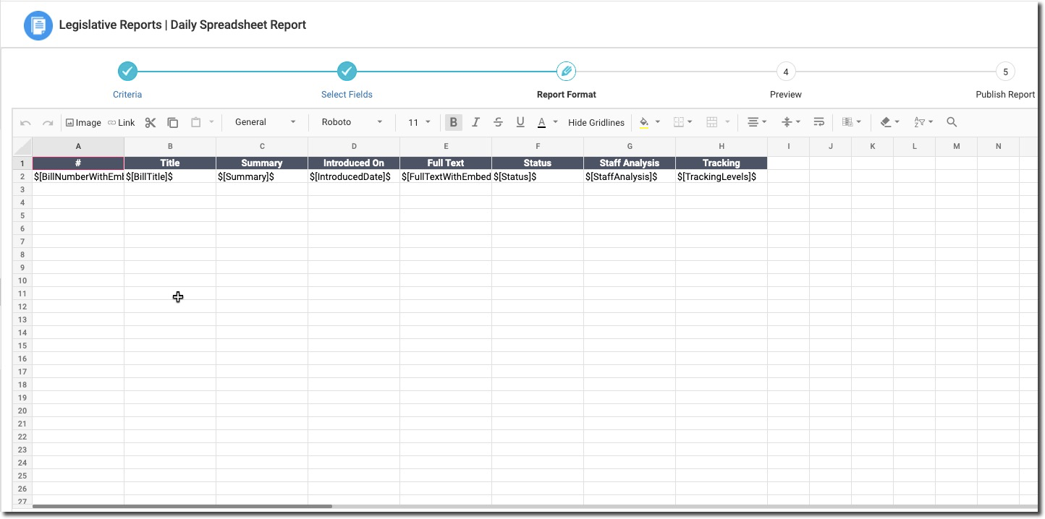This screenshot has width=1045, height=519.
Task: Open the fill color dropdown arrow
Action: coord(658,122)
